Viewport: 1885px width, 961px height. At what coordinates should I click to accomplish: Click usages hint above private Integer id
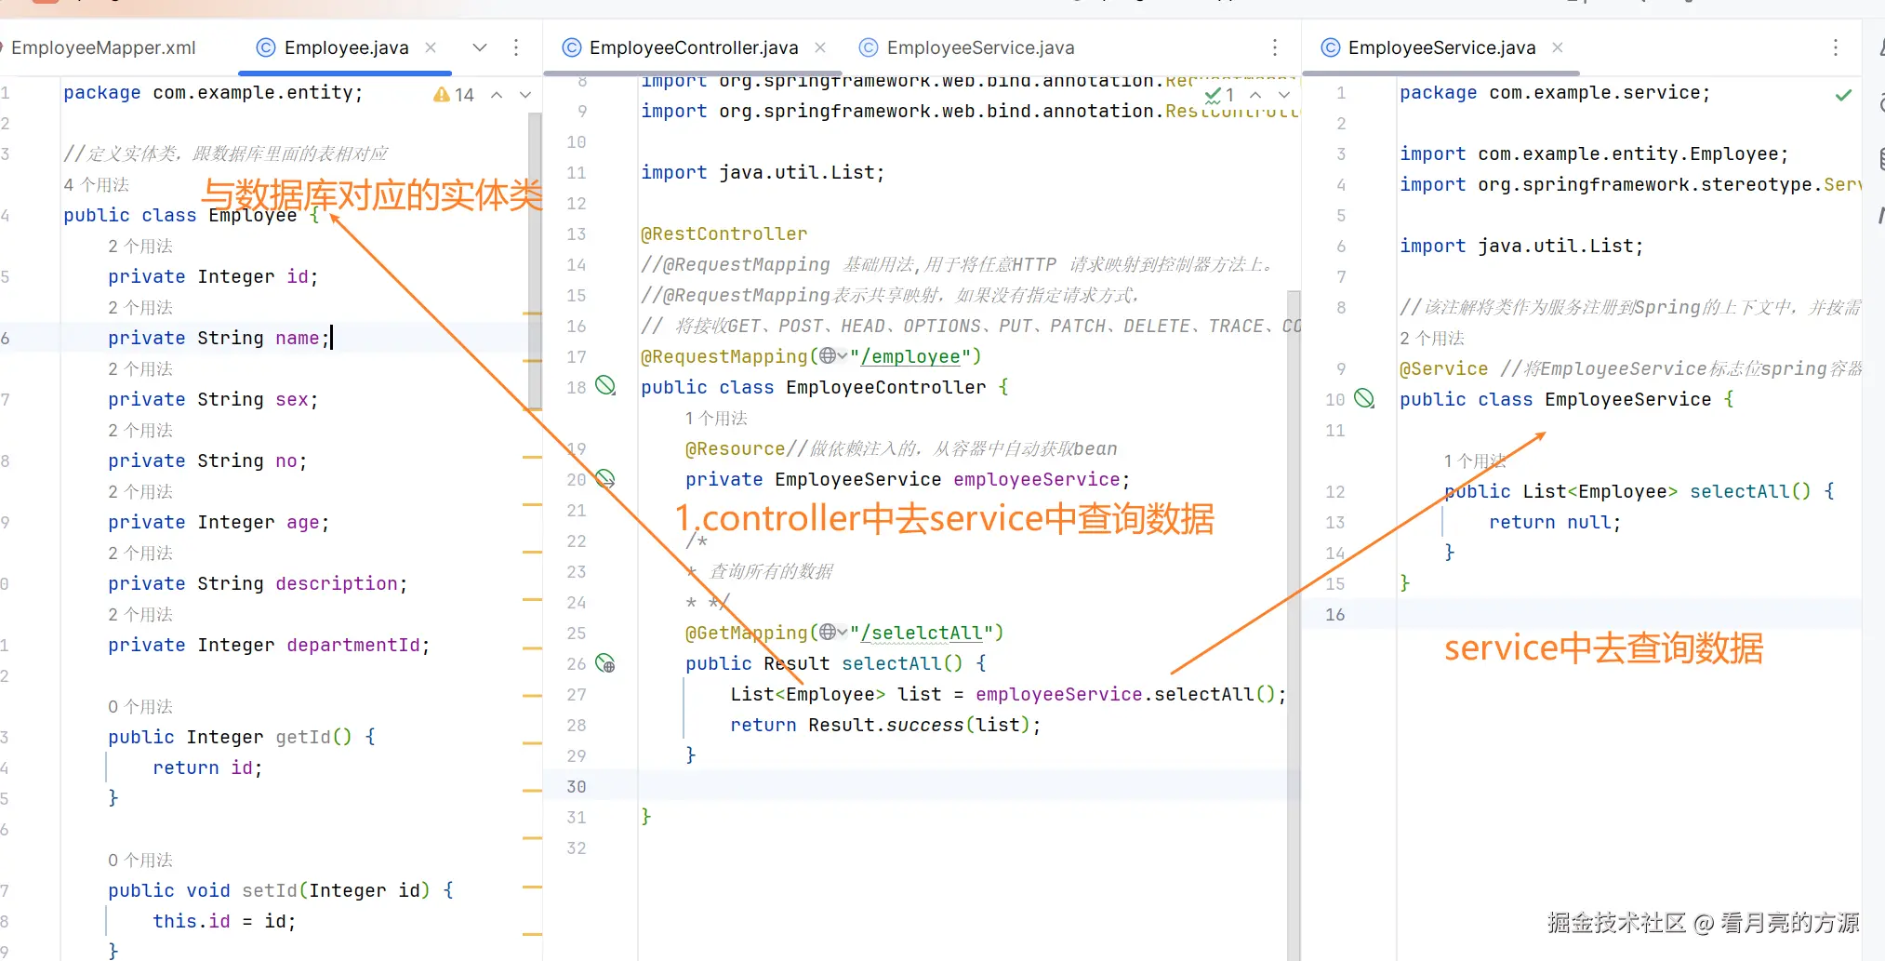click(140, 246)
